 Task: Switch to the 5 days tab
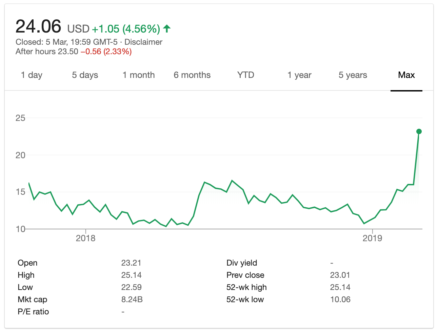point(85,75)
